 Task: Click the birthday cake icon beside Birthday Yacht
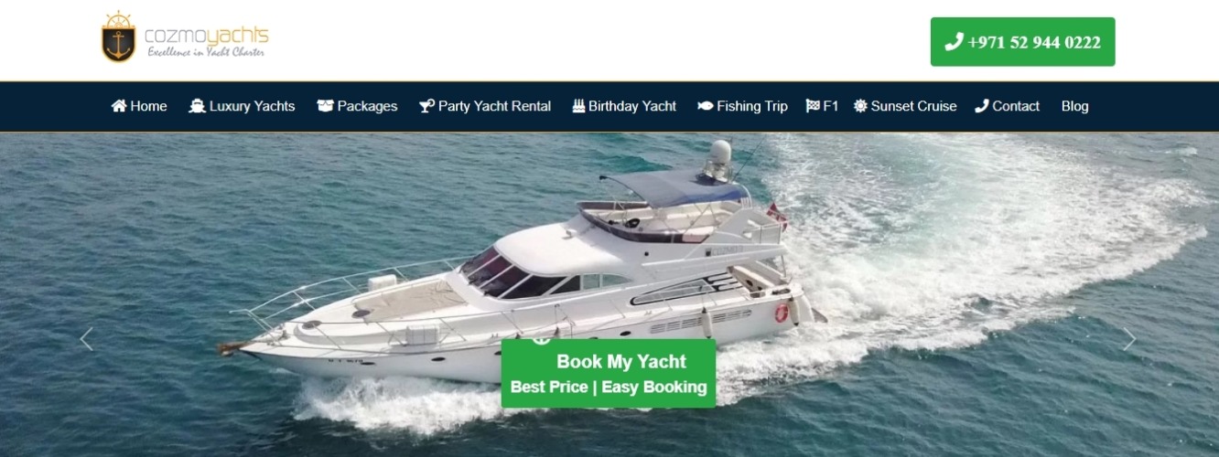tap(578, 106)
